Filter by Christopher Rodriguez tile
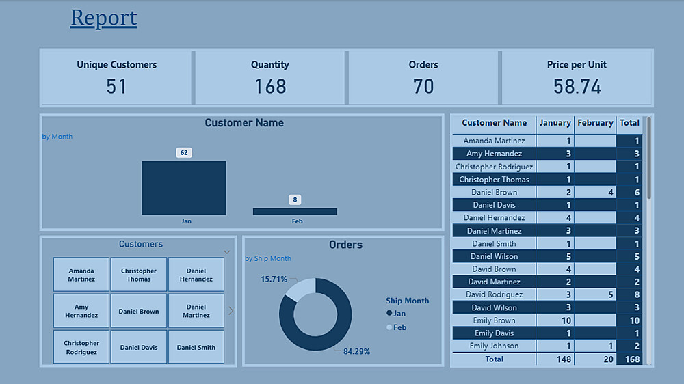Viewport: 684px width, 384px height. pos(81,347)
